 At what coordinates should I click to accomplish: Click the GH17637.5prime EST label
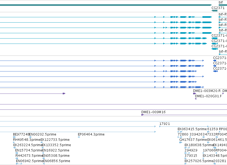coord(193,140)
